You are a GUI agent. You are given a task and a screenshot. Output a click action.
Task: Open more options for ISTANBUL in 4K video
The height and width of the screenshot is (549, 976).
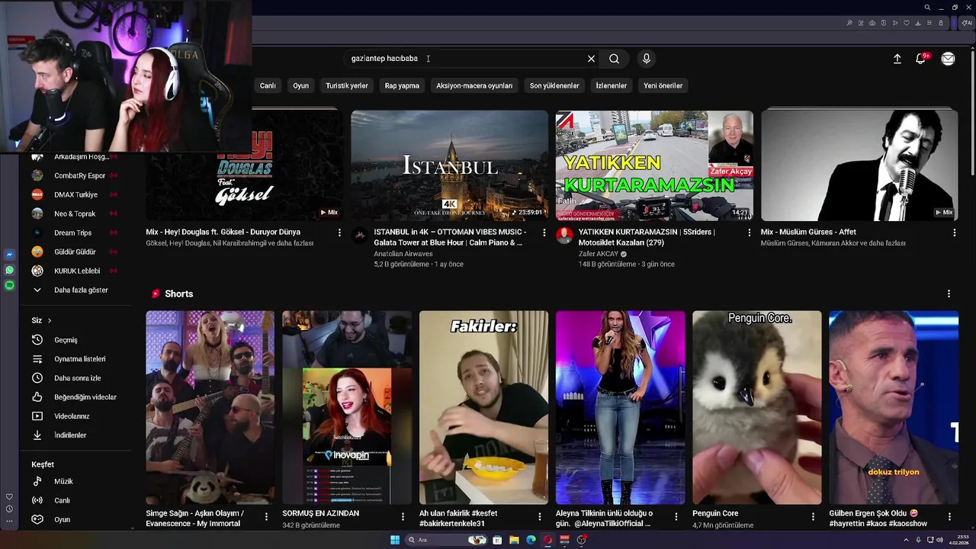tap(544, 233)
